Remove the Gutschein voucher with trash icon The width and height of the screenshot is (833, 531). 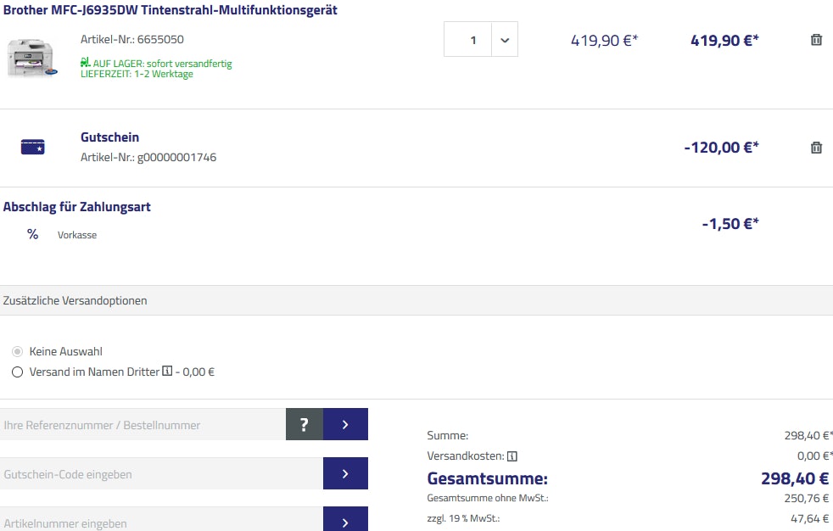point(816,148)
